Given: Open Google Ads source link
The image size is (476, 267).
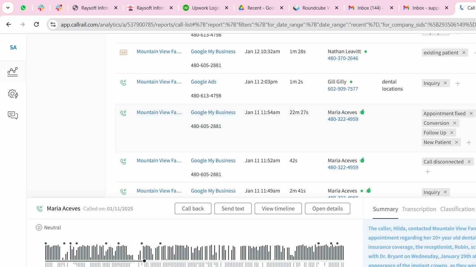Looking at the screenshot, I should click(204, 82).
